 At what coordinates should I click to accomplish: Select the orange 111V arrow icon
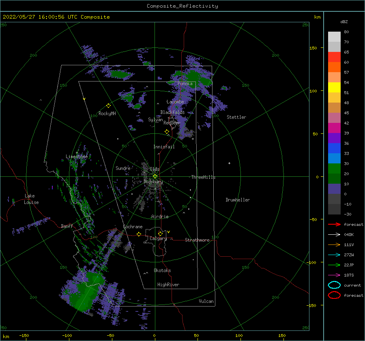(334, 244)
